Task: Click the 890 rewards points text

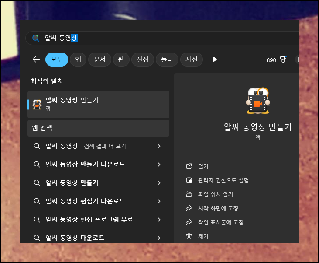Action: point(271,60)
